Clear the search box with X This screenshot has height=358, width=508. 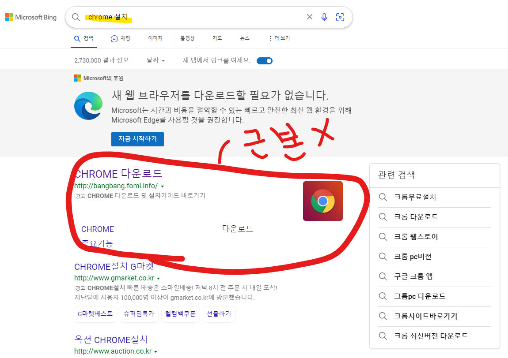click(x=309, y=17)
